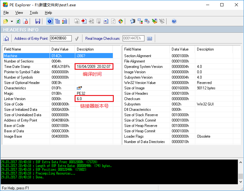Screen dimensions: 244x191
Task: Click the greyed hourglass page toolbar icon
Action: (91, 21)
